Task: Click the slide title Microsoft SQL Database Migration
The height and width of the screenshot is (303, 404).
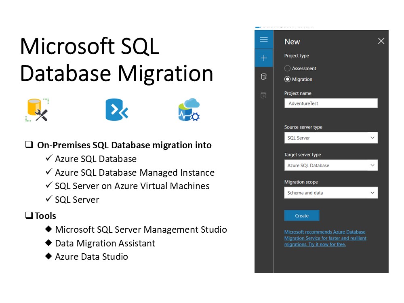Action: click(116, 60)
